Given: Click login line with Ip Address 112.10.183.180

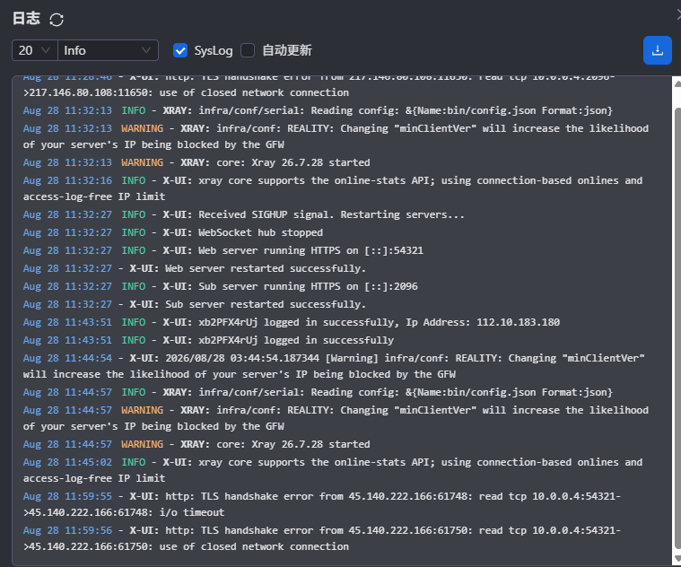Looking at the screenshot, I should (292, 323).
